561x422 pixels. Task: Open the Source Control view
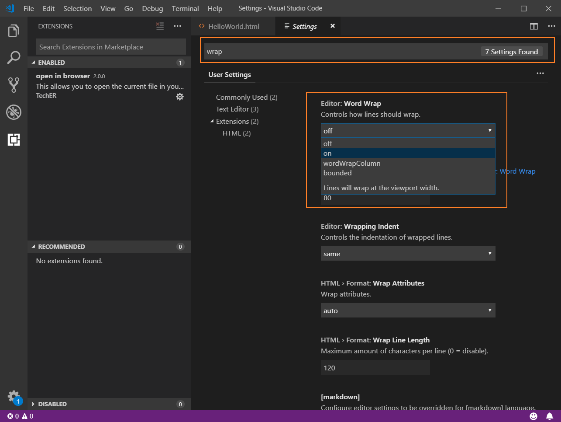14,85
